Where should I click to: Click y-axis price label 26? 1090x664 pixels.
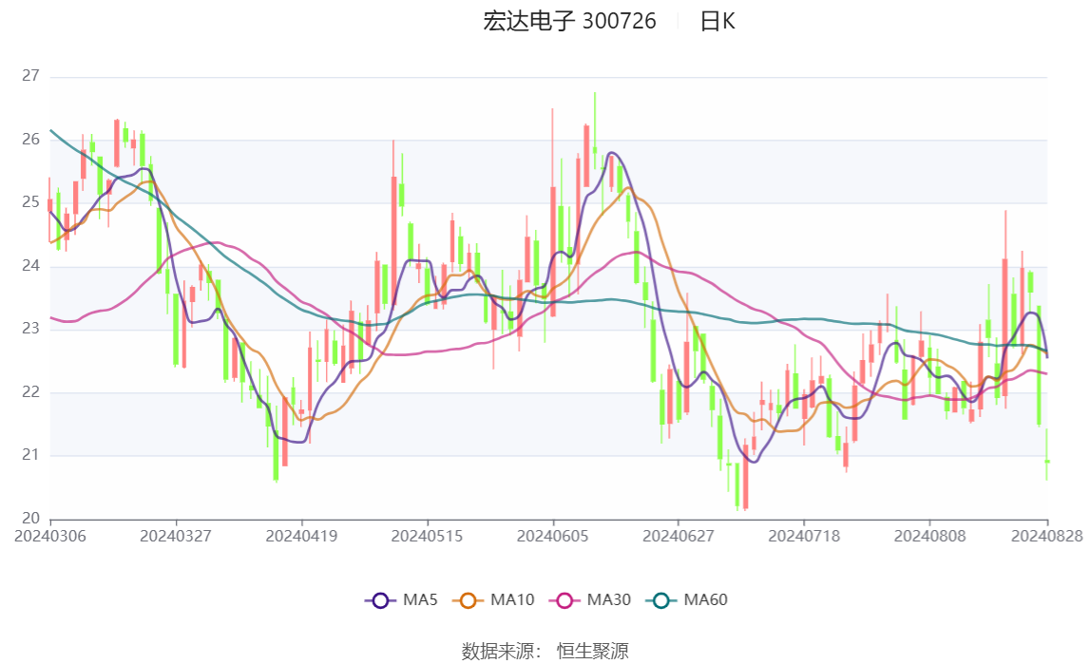[x=30, y=139]
